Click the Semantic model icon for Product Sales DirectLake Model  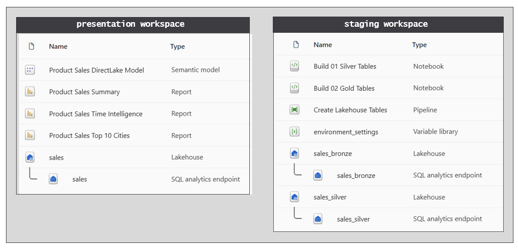click(30, 70)
